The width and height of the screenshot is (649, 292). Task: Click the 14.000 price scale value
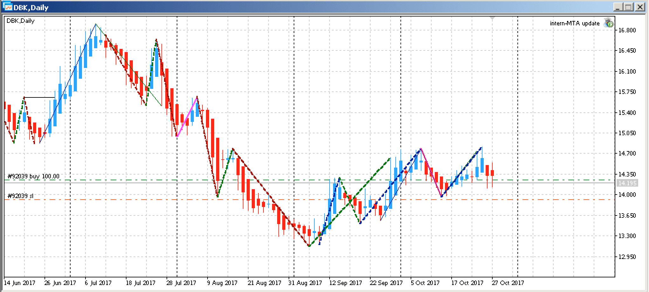click(x=627, y=195)
